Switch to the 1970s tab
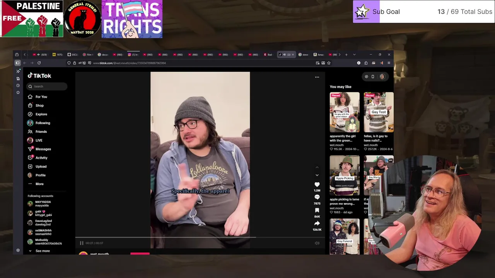 coord(58,54)
